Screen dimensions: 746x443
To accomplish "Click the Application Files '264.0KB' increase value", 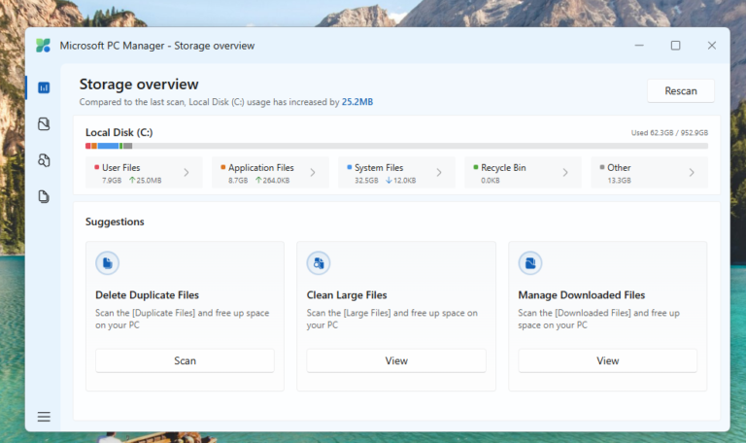I will [276, 181].
